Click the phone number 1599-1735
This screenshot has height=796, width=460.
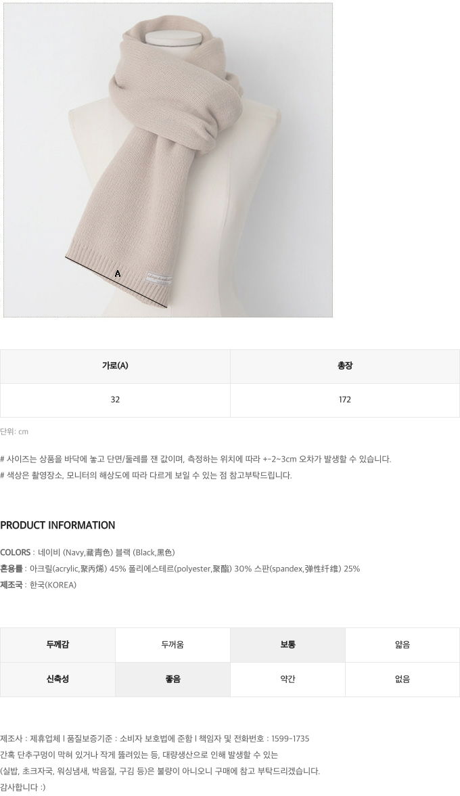click(290, 738)
